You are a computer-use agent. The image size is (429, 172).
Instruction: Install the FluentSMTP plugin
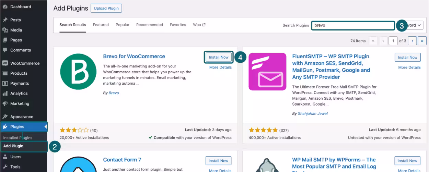pyautogui.click(x=408, y=57)
